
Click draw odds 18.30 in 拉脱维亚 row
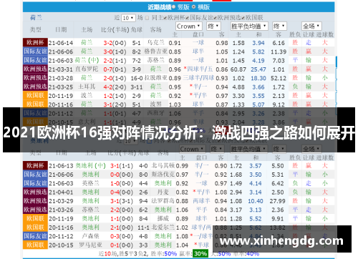(258, 79)
